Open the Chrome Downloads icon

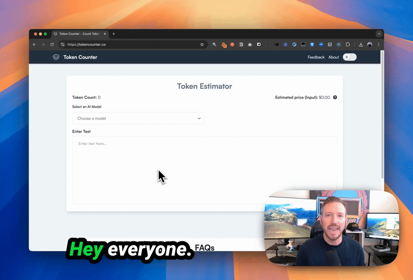[x=361, y=44]
